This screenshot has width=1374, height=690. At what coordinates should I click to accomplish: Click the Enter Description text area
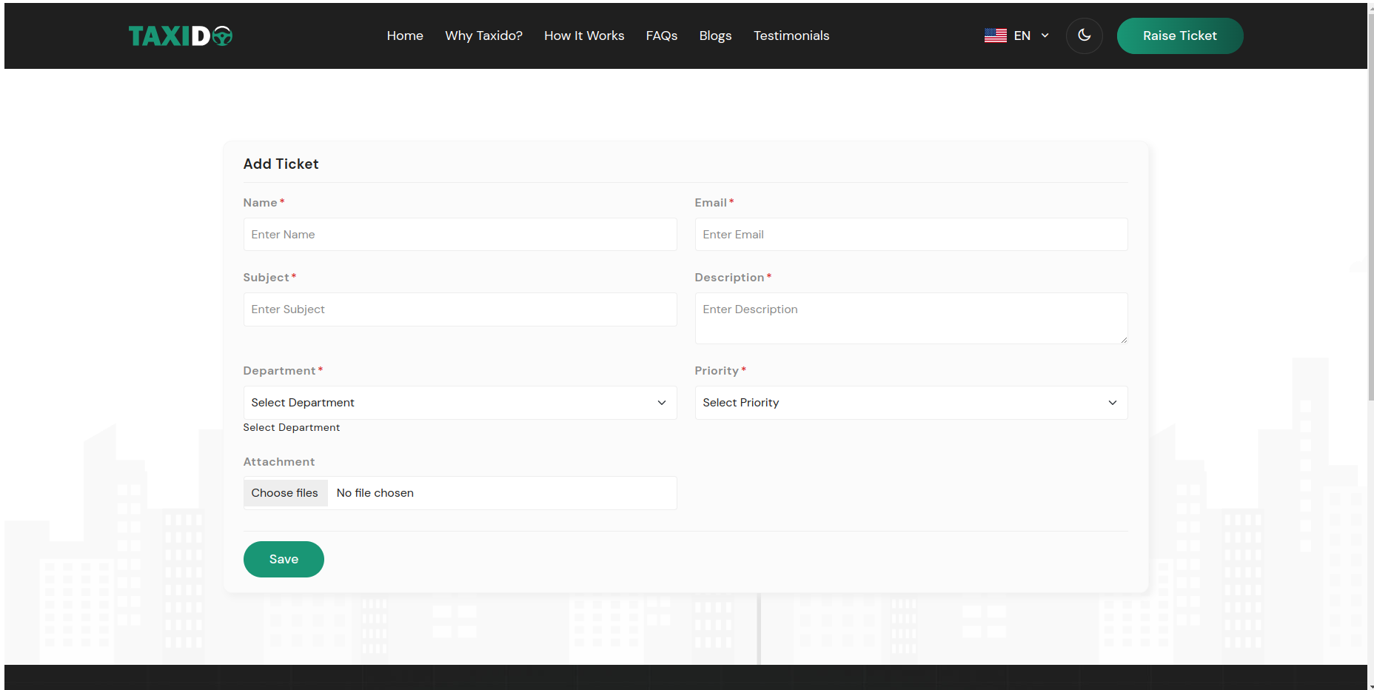click(911, 318)
